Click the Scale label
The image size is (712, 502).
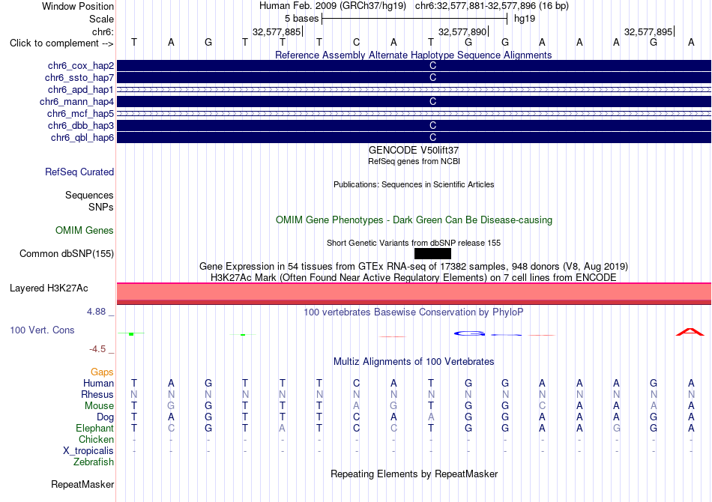[x=101, y=19]
